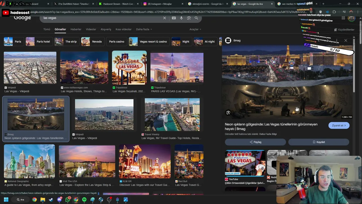This screenshot has width=362, height=204.
Task: Close the Bmag image preview panel
Action: [346, 40]
